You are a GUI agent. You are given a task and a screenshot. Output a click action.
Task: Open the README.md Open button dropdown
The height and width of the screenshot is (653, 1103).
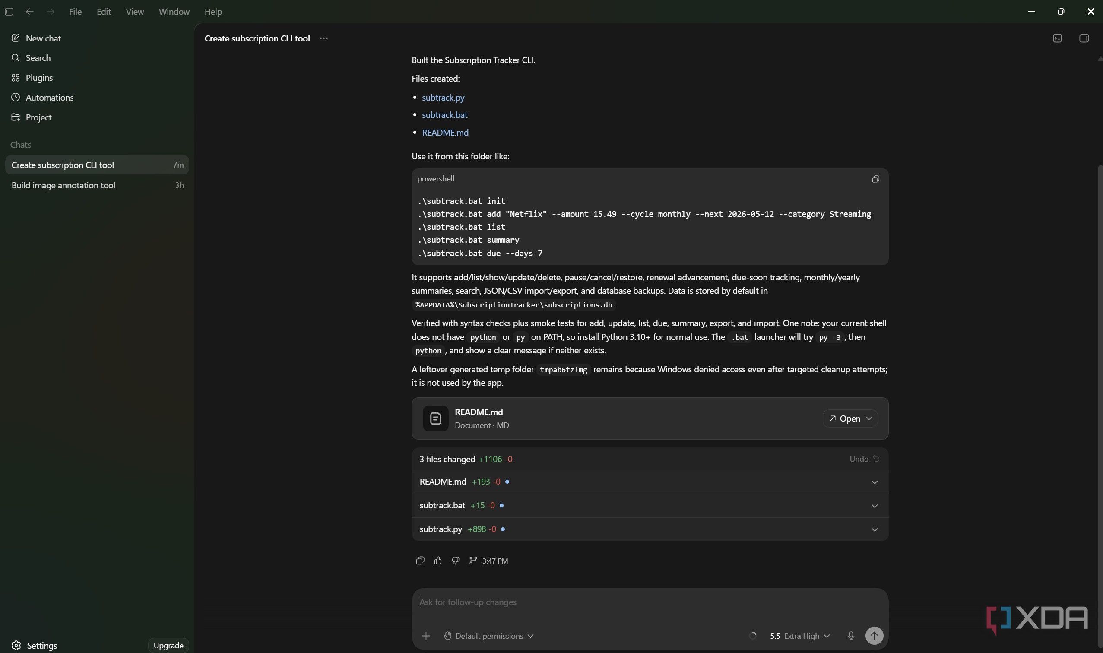point(869,418)
